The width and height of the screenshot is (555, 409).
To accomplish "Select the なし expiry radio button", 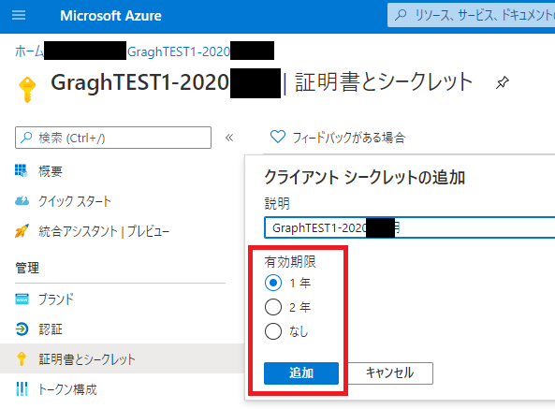I will tap(273, 331).
